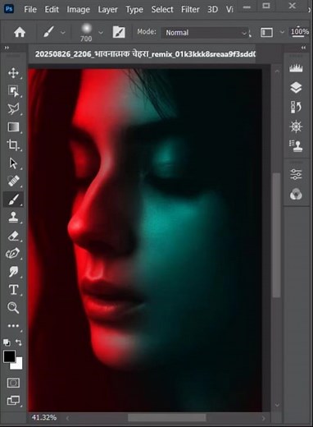Open the Layers panel

coord(296,88)
